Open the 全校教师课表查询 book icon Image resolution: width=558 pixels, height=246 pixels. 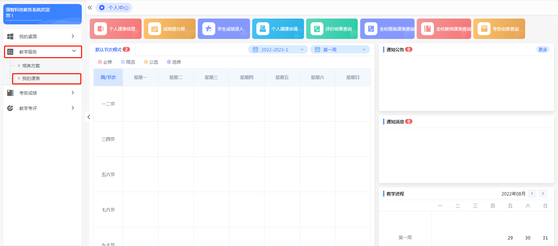pyautogui.click(x=427, y=29)
